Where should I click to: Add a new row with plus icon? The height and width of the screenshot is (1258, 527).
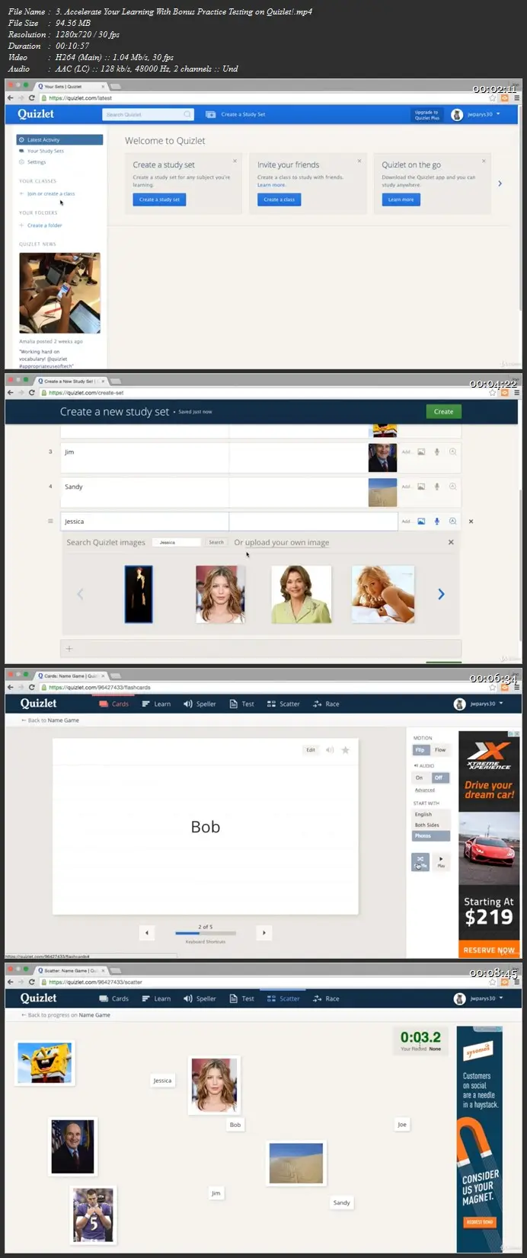click(x=69, y=649)
